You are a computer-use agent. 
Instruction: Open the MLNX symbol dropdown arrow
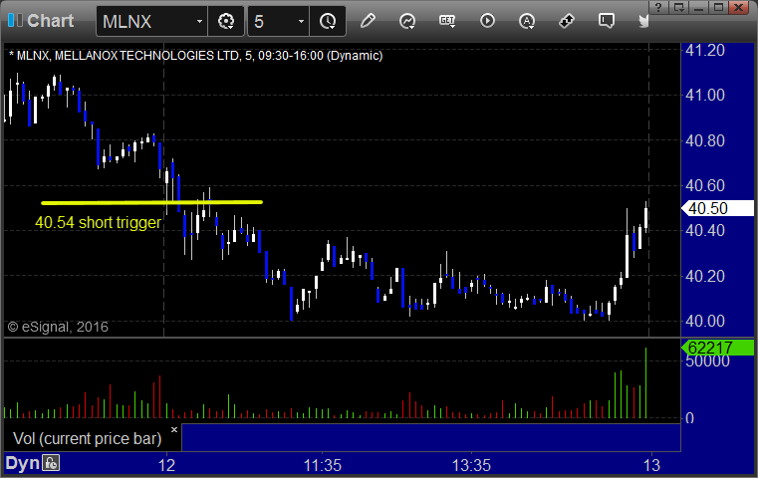coord(199,21)
